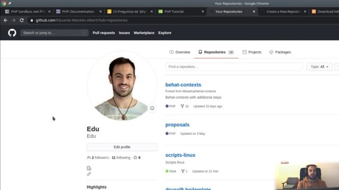Click the PHP language dot on proposals
Screen dimensions: 339x190
tap(167, 134)
